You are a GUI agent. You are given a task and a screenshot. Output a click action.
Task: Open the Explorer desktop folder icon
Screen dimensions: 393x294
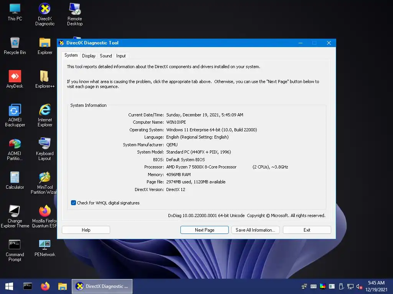point(45,46)
